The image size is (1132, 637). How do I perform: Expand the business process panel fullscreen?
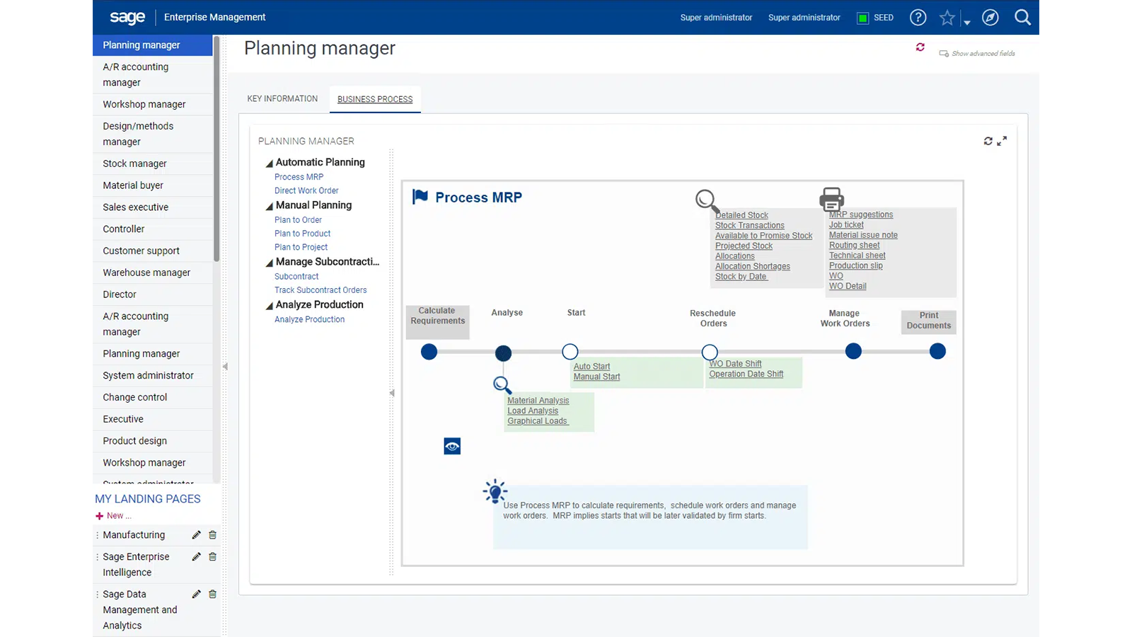pos(1002,142)
